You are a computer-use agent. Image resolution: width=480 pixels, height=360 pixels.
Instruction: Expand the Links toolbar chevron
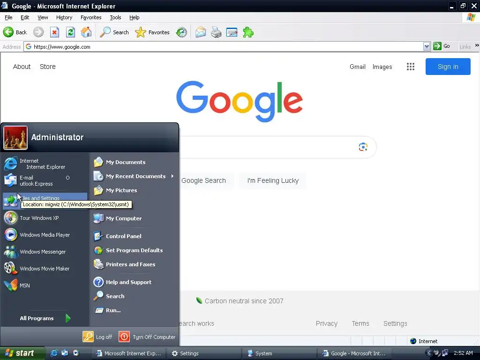(477, 45)
